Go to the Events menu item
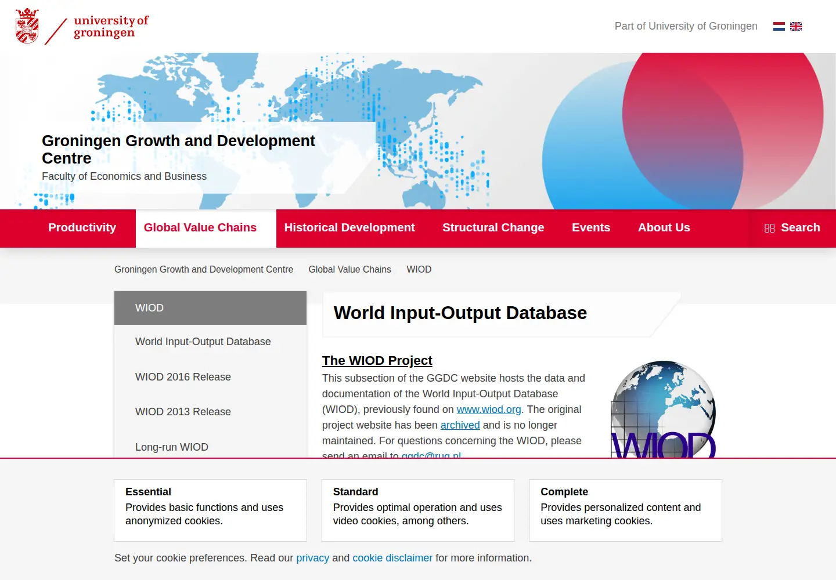The image size is (836, 580). click(591, 228)
